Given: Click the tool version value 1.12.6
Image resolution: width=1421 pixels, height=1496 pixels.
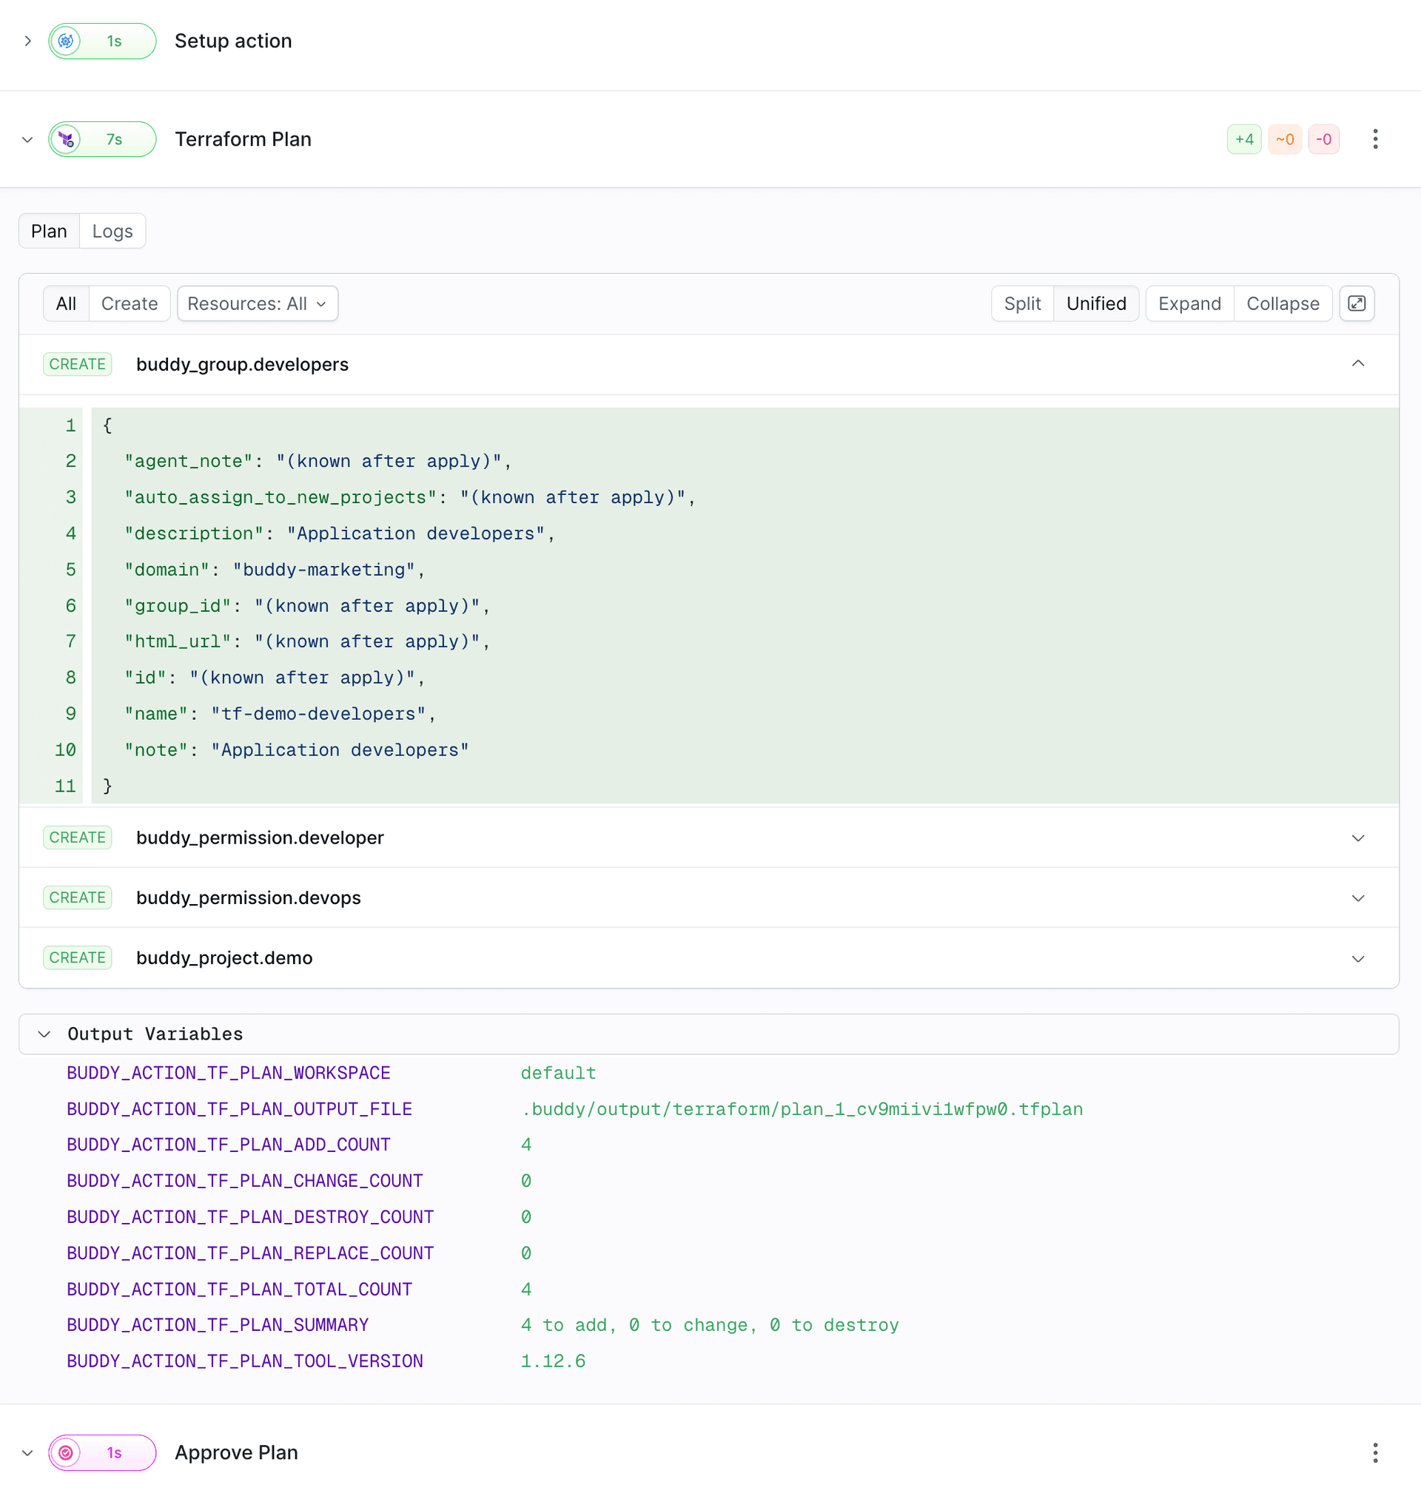Looking at the screenshot, I should click(x=553, y=1361).
